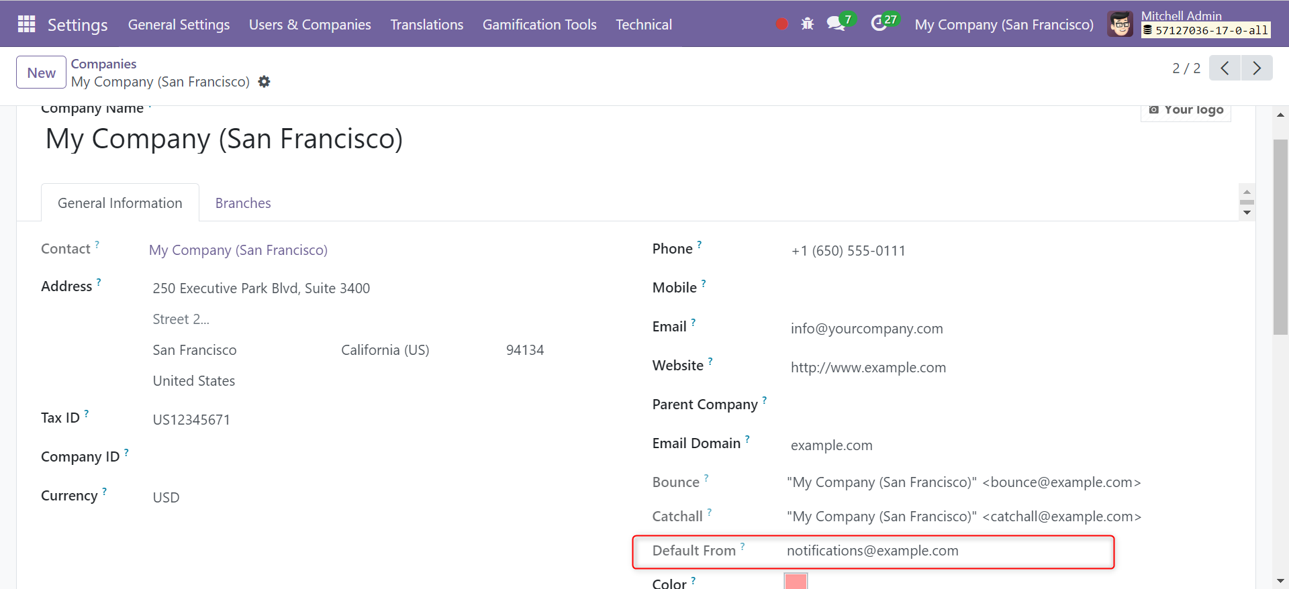Viewport: 1289px width, 589px height.
Task: Click the notifications@example.com Default From value
Action: pyautogui.click(x=873, y=551)
